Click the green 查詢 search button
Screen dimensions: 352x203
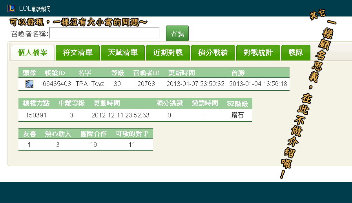pyautogui.click(x=177, y=33)
